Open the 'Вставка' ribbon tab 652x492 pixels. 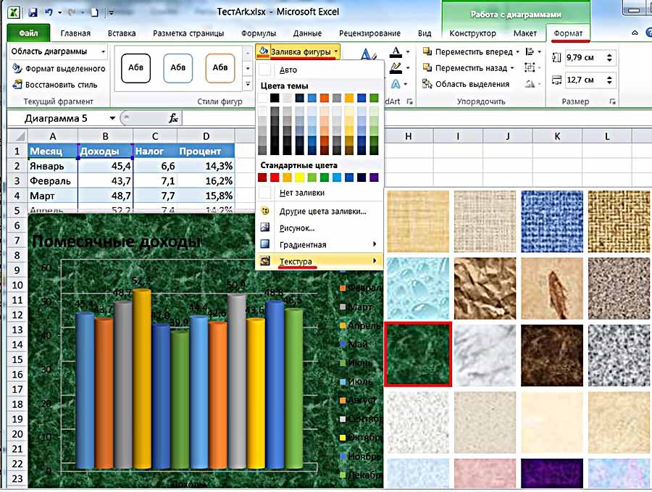click(122, 33)
